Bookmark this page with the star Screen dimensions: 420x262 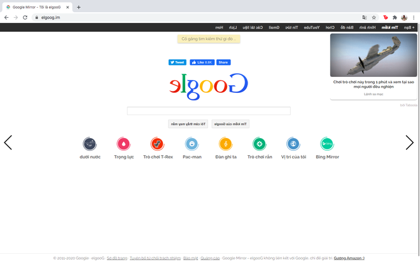coord(374,17)
